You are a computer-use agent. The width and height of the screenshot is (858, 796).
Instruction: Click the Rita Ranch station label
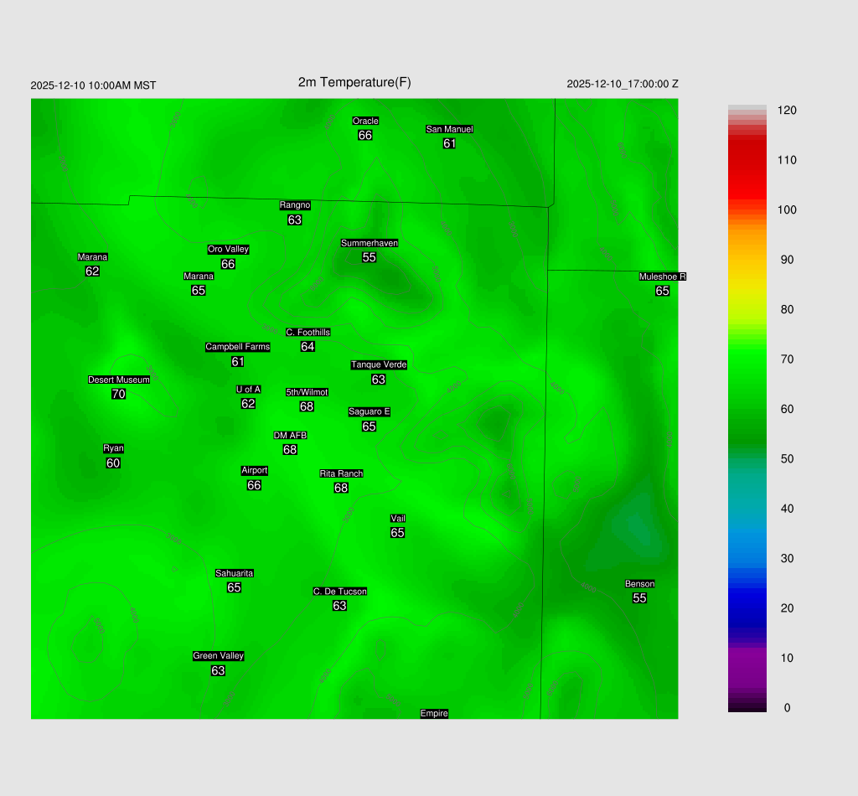click(x=341, y=473)
